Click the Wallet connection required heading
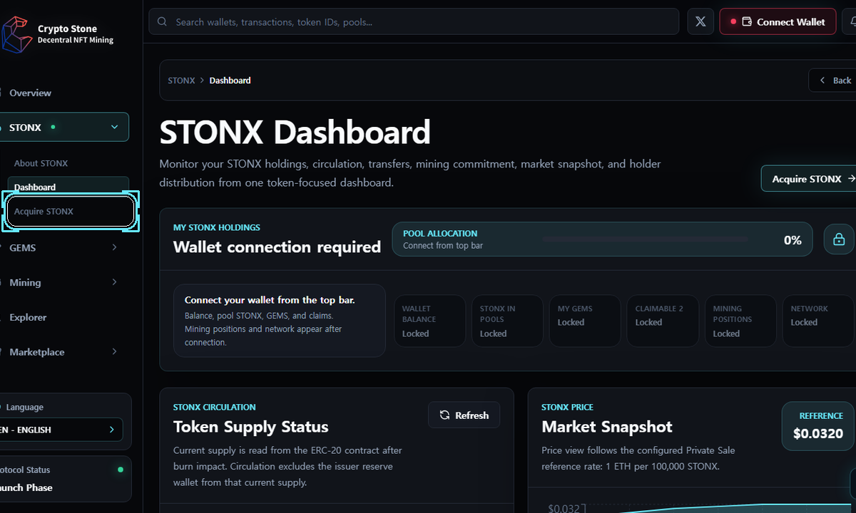The height and width of the screenshot is (513, 856). click(277, 247)
